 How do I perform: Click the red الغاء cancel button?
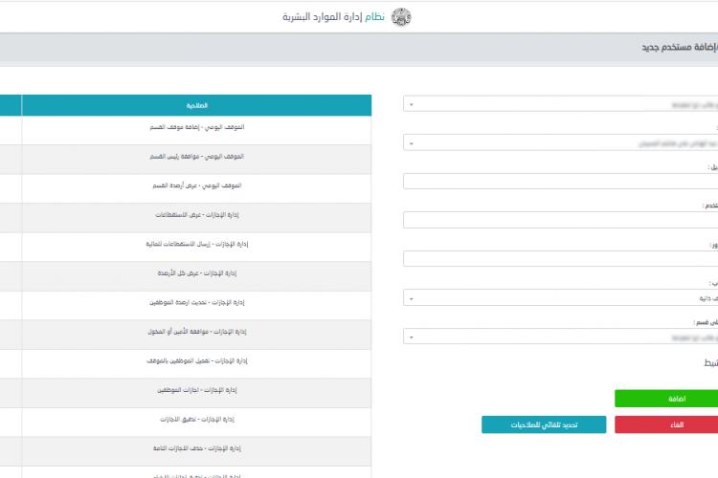[666, 424]
